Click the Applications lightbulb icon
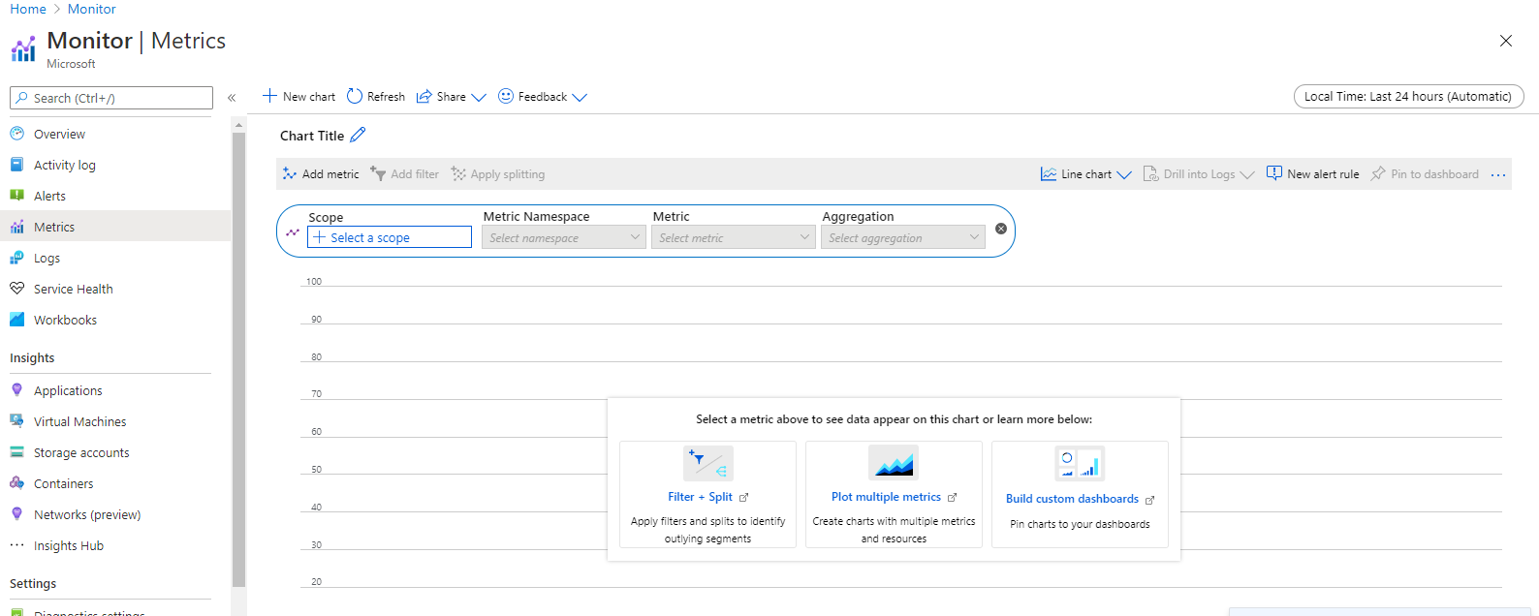Image resolution: width=1539 pixels, height=616 pixels. click(x=16, y=390)
